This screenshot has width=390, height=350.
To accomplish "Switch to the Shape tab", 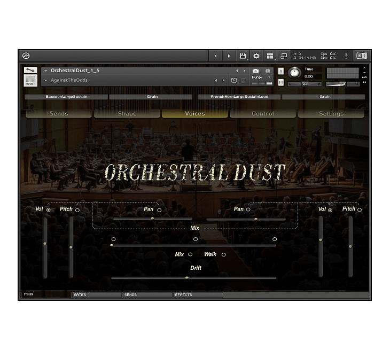I will [x=127, y=113].
